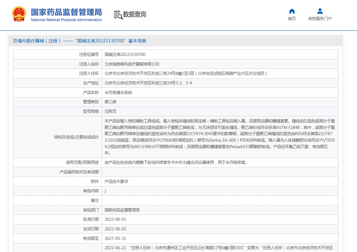The width and height of the screenshot is (357, 252).
Task: Select the 审批部门 label cell
Action: 57,210
